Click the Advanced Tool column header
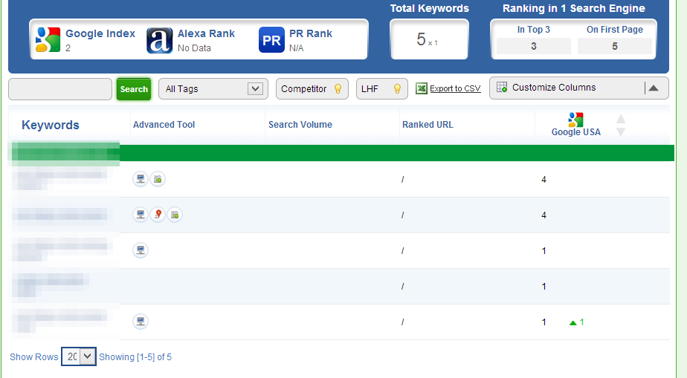Image resolution: width=687 pixels, height=378 pixels. coord(164,125)
